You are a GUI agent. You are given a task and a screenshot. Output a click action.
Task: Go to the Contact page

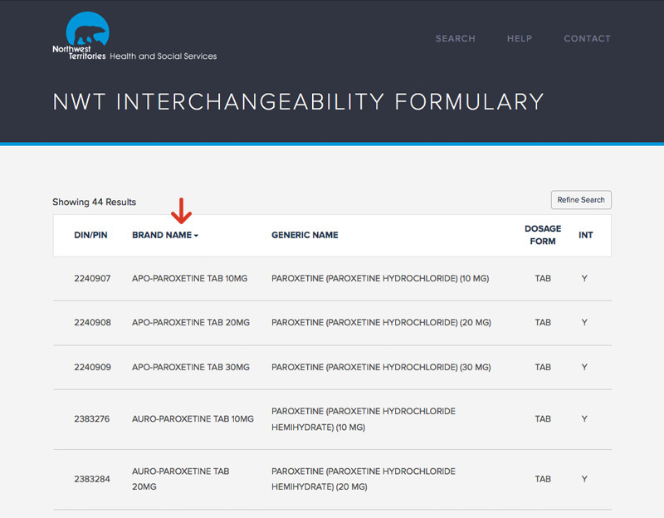point(587,38)
